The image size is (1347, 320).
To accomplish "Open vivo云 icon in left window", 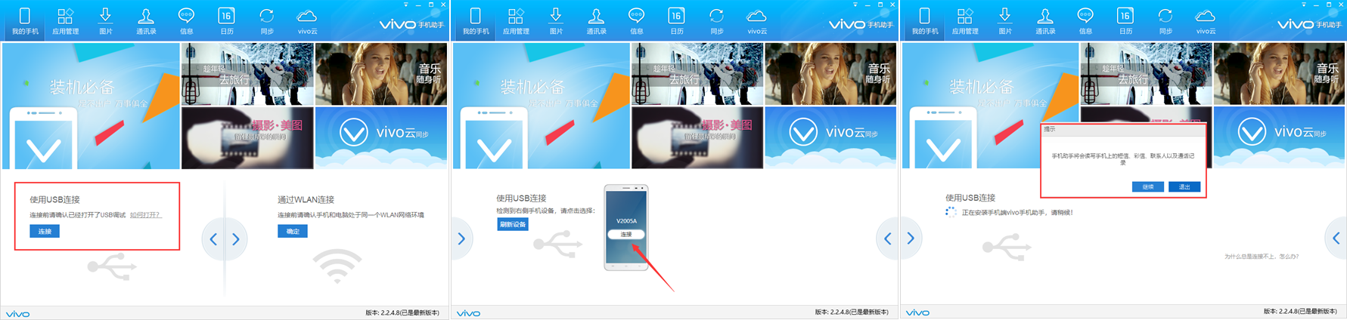I will pos(307,20).
